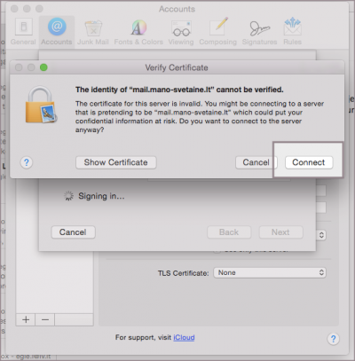Open the TLS Certificate dropdown
355x361 pixels.
pos(270,272)
